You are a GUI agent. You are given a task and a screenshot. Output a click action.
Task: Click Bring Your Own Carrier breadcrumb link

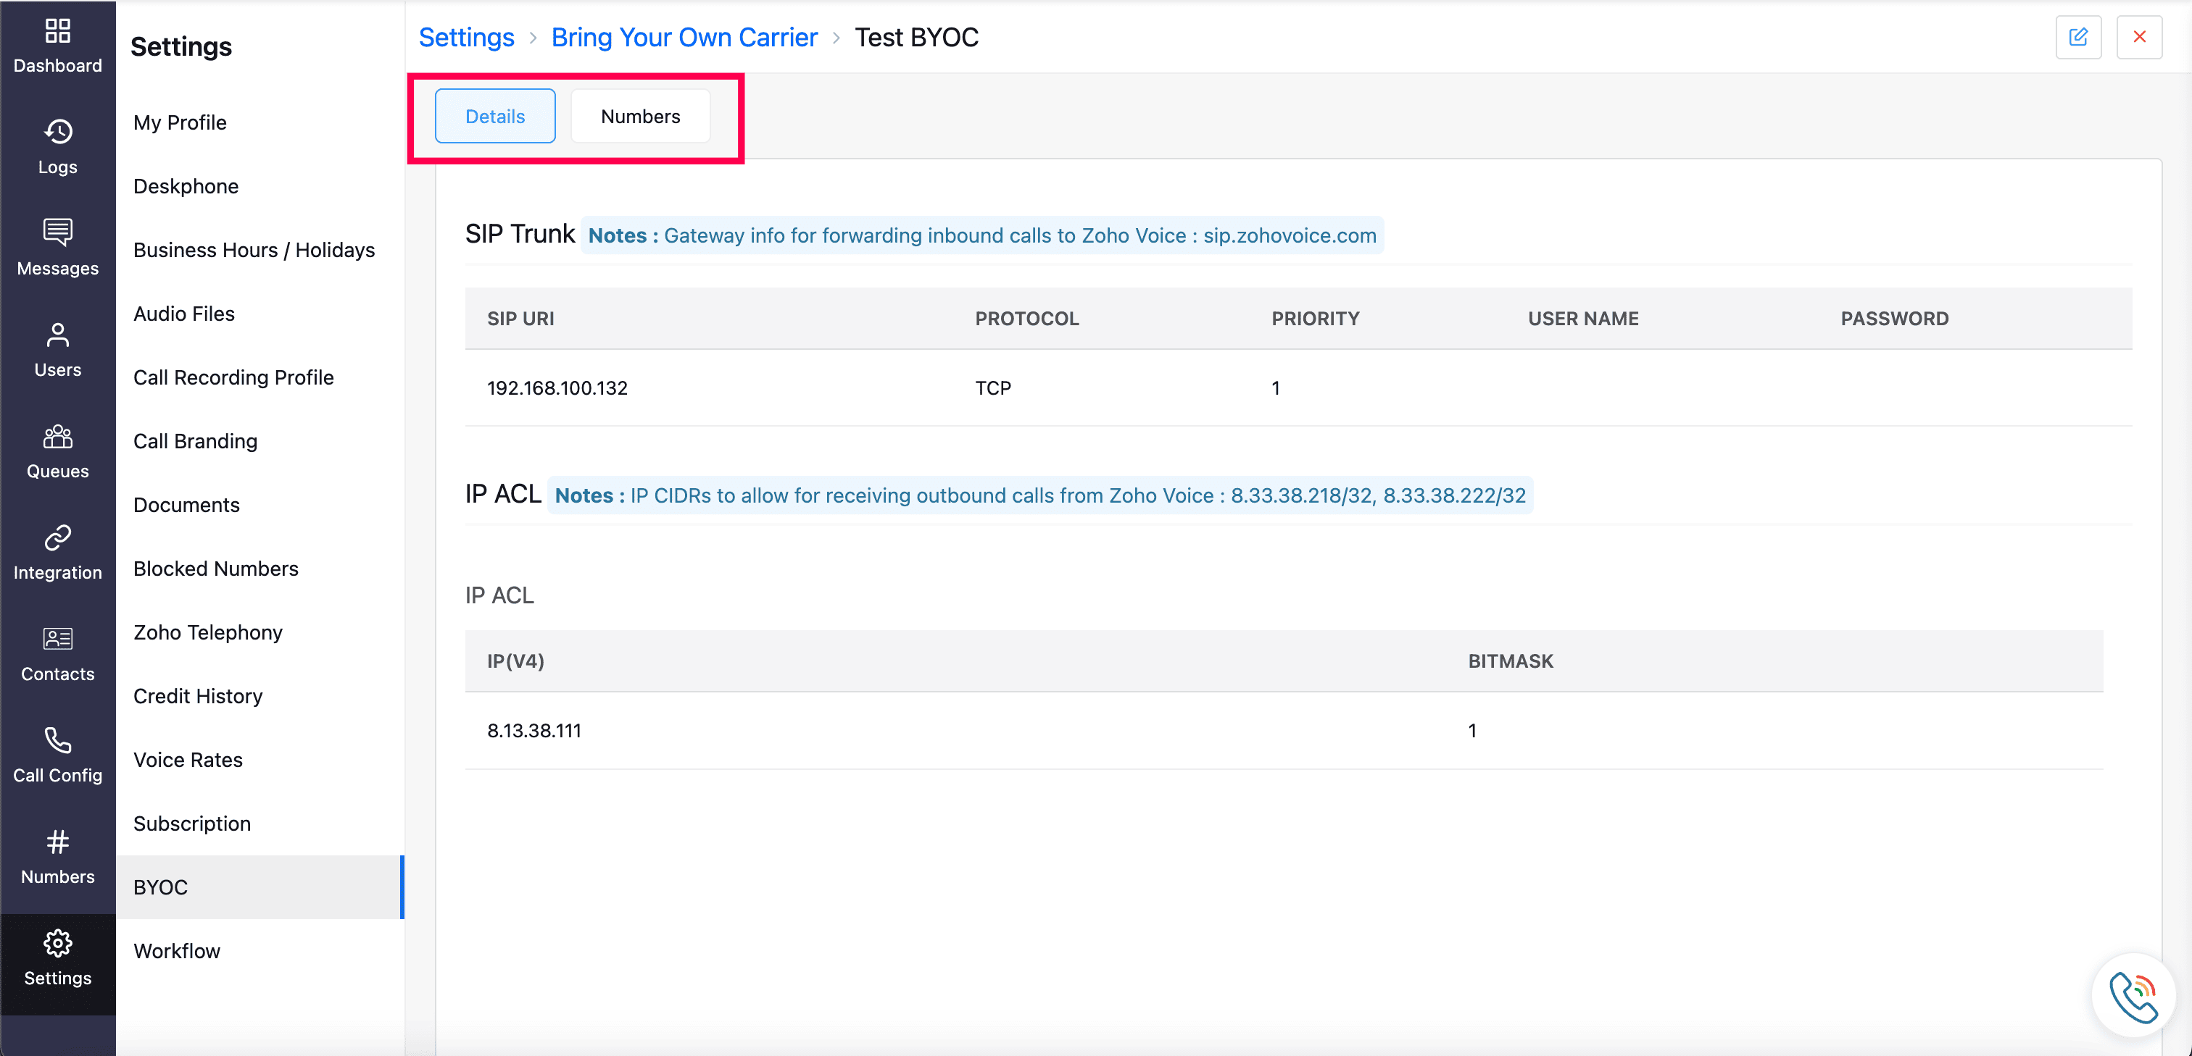[684, 38]
